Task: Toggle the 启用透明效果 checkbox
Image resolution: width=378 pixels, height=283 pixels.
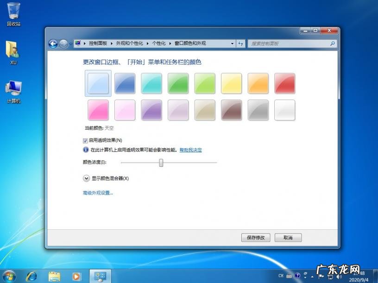Action: [85, 140]
